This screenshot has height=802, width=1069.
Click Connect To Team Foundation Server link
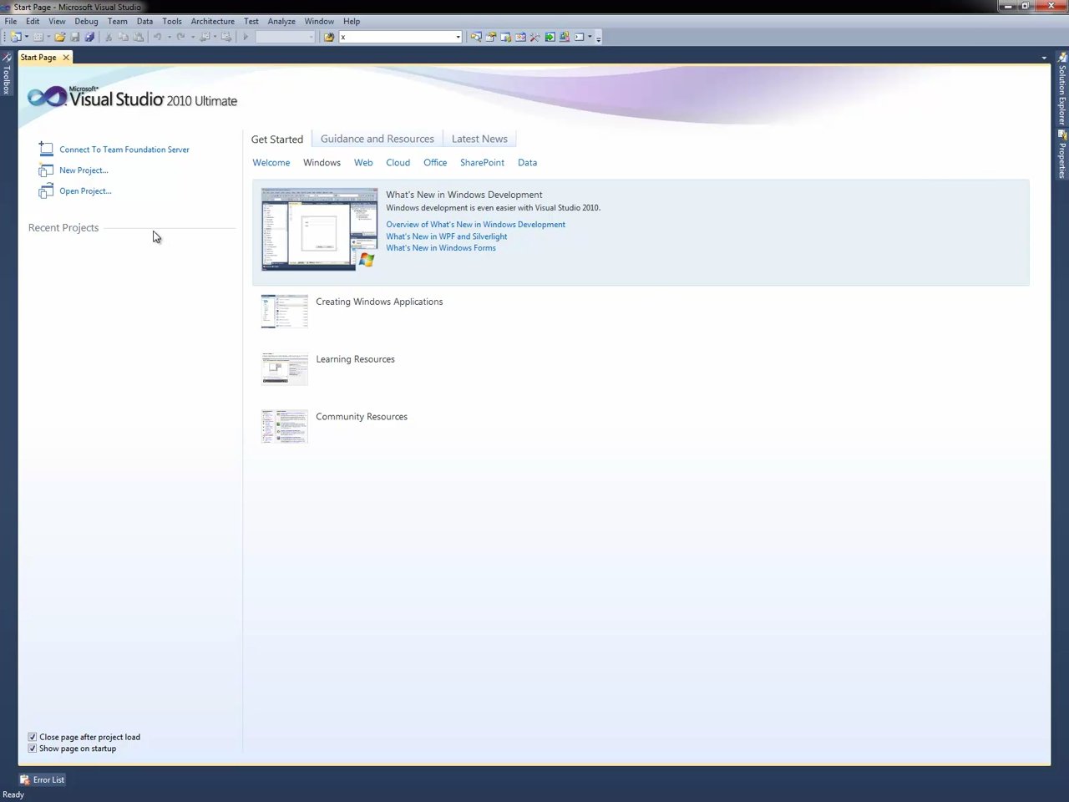coord(124,150)
